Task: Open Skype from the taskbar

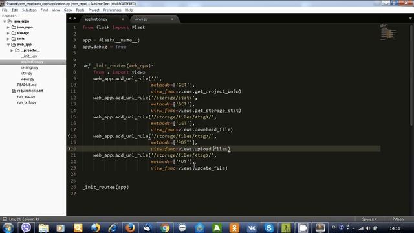Action: tap(269, 228)
